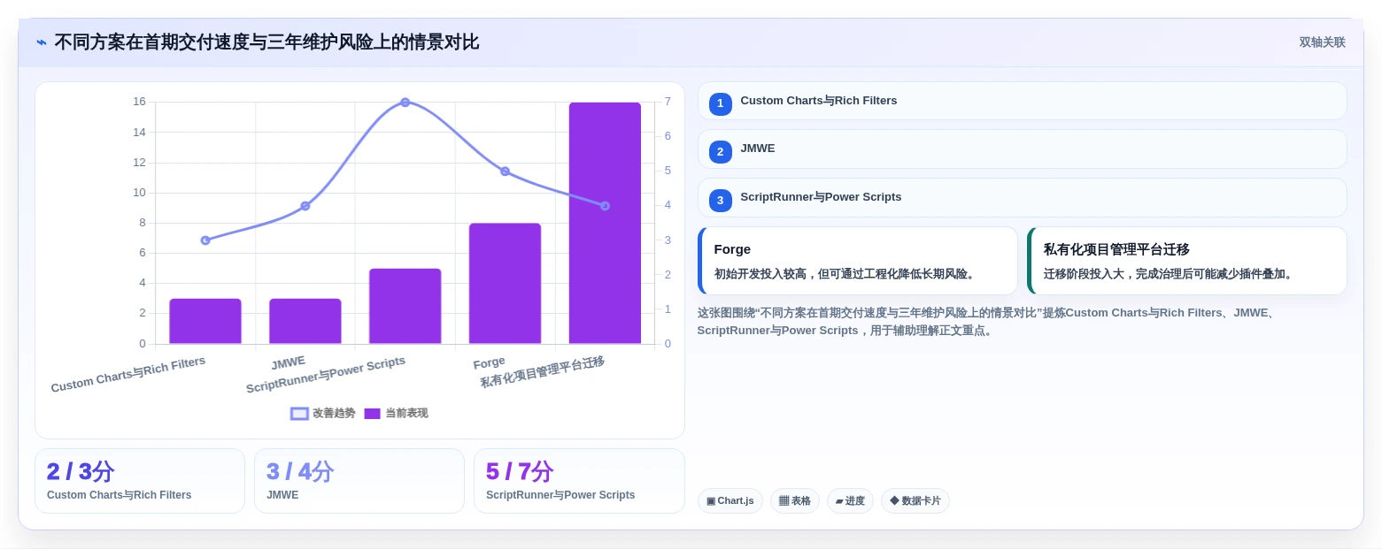1382x549 pixels.
Task: Click the JMWE trend line point
Action: click(305, 206)
